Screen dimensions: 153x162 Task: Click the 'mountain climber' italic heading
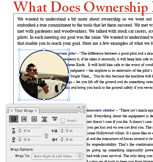click(x=101, y=110)
